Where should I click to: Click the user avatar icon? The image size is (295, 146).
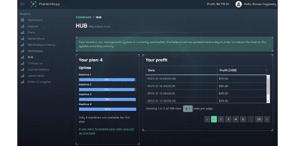(x=238, y=4)
